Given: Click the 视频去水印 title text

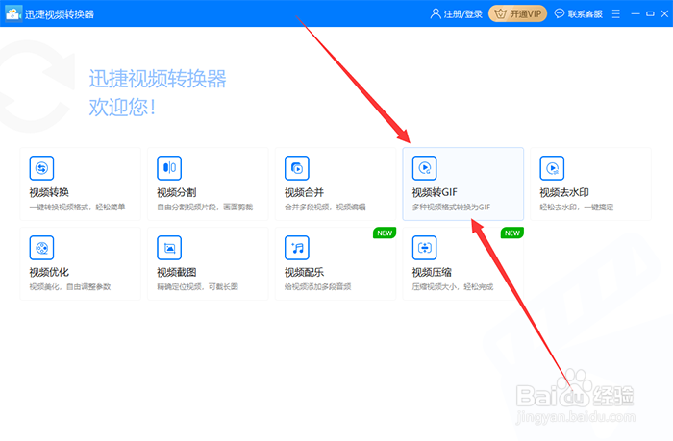Looking at the screenshot, I should point(564,192).
